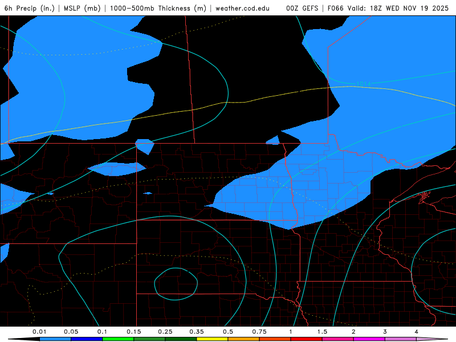Screen dimensions: 456x342
Task: Click the '0.1' legend value
Action: click(x=102, y=332)
